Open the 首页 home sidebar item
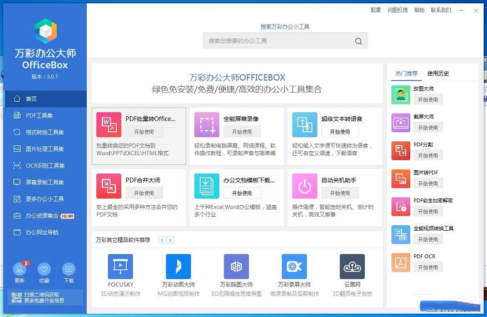 tap(46, 99)
